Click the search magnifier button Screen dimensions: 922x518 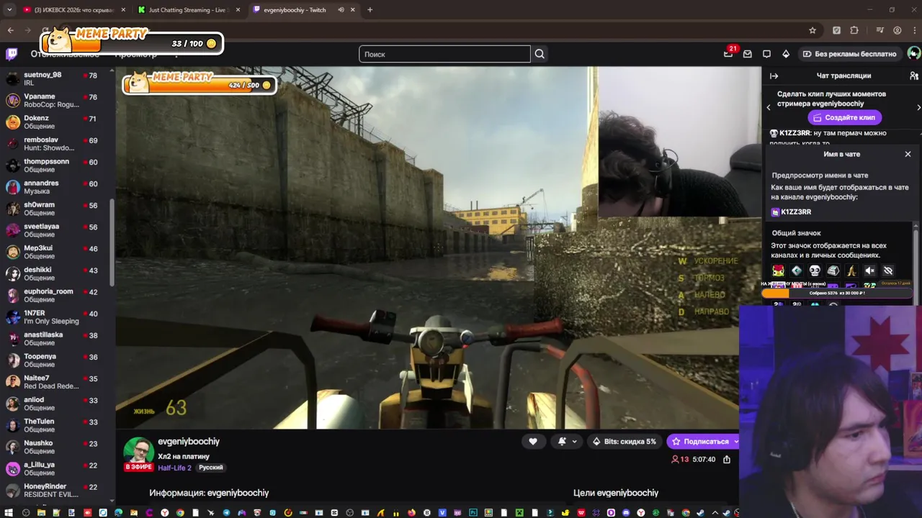540,54
